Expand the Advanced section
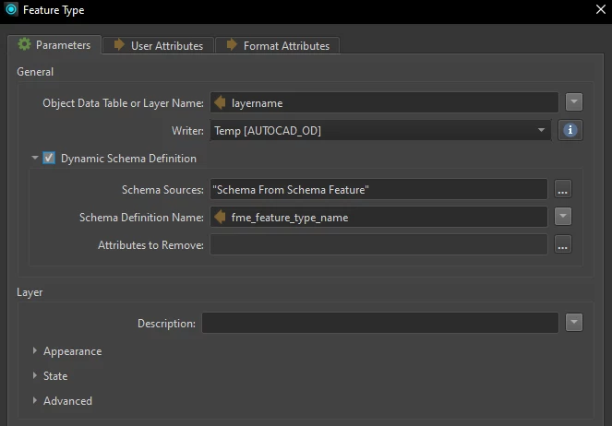 coord(35,400)
